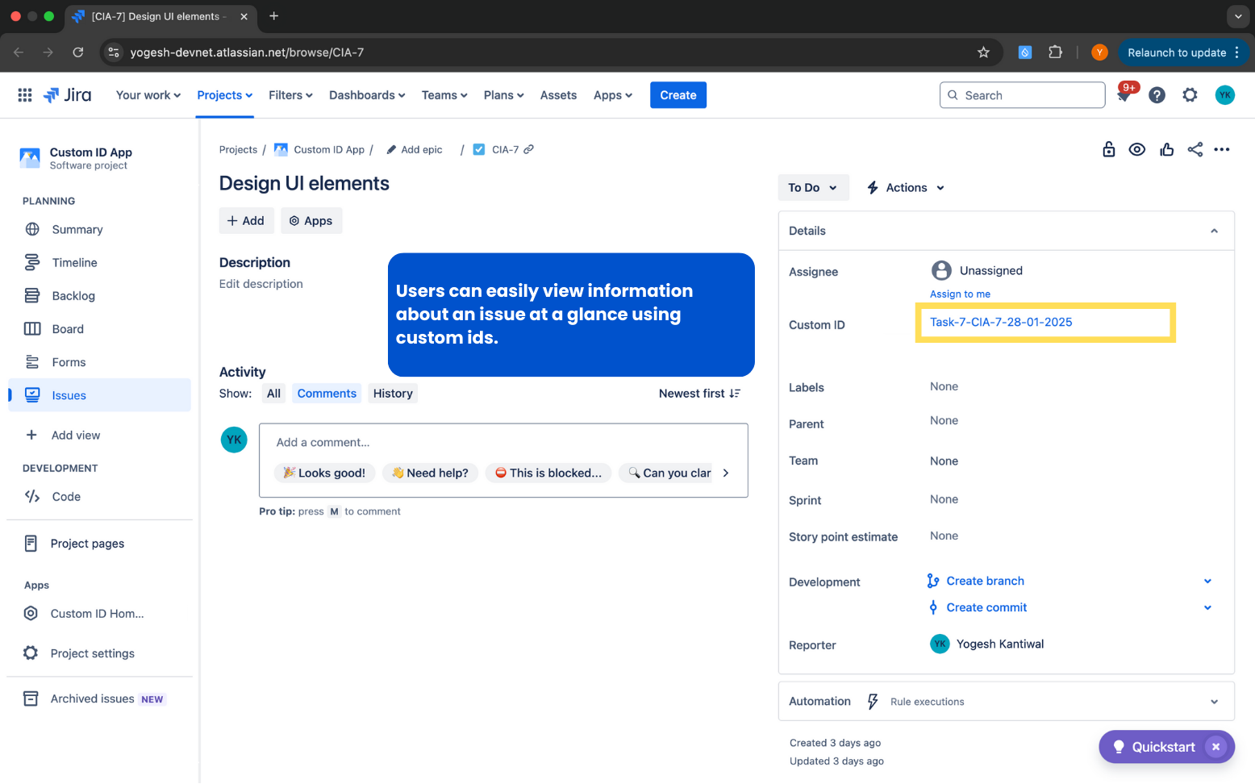Show History activity tab

tap(393, 394)
